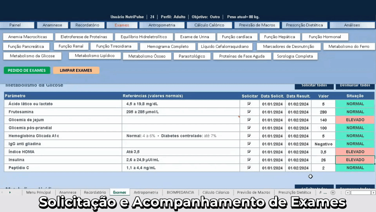Image resolution: width=376 pixels, height=212 pixels.
Task: Open the Painel navigation tab
Action: [x=16, y=25]
